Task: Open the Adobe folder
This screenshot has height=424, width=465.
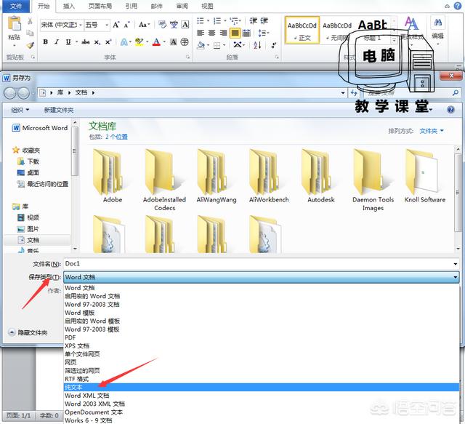Action: (x=113, y=176)
